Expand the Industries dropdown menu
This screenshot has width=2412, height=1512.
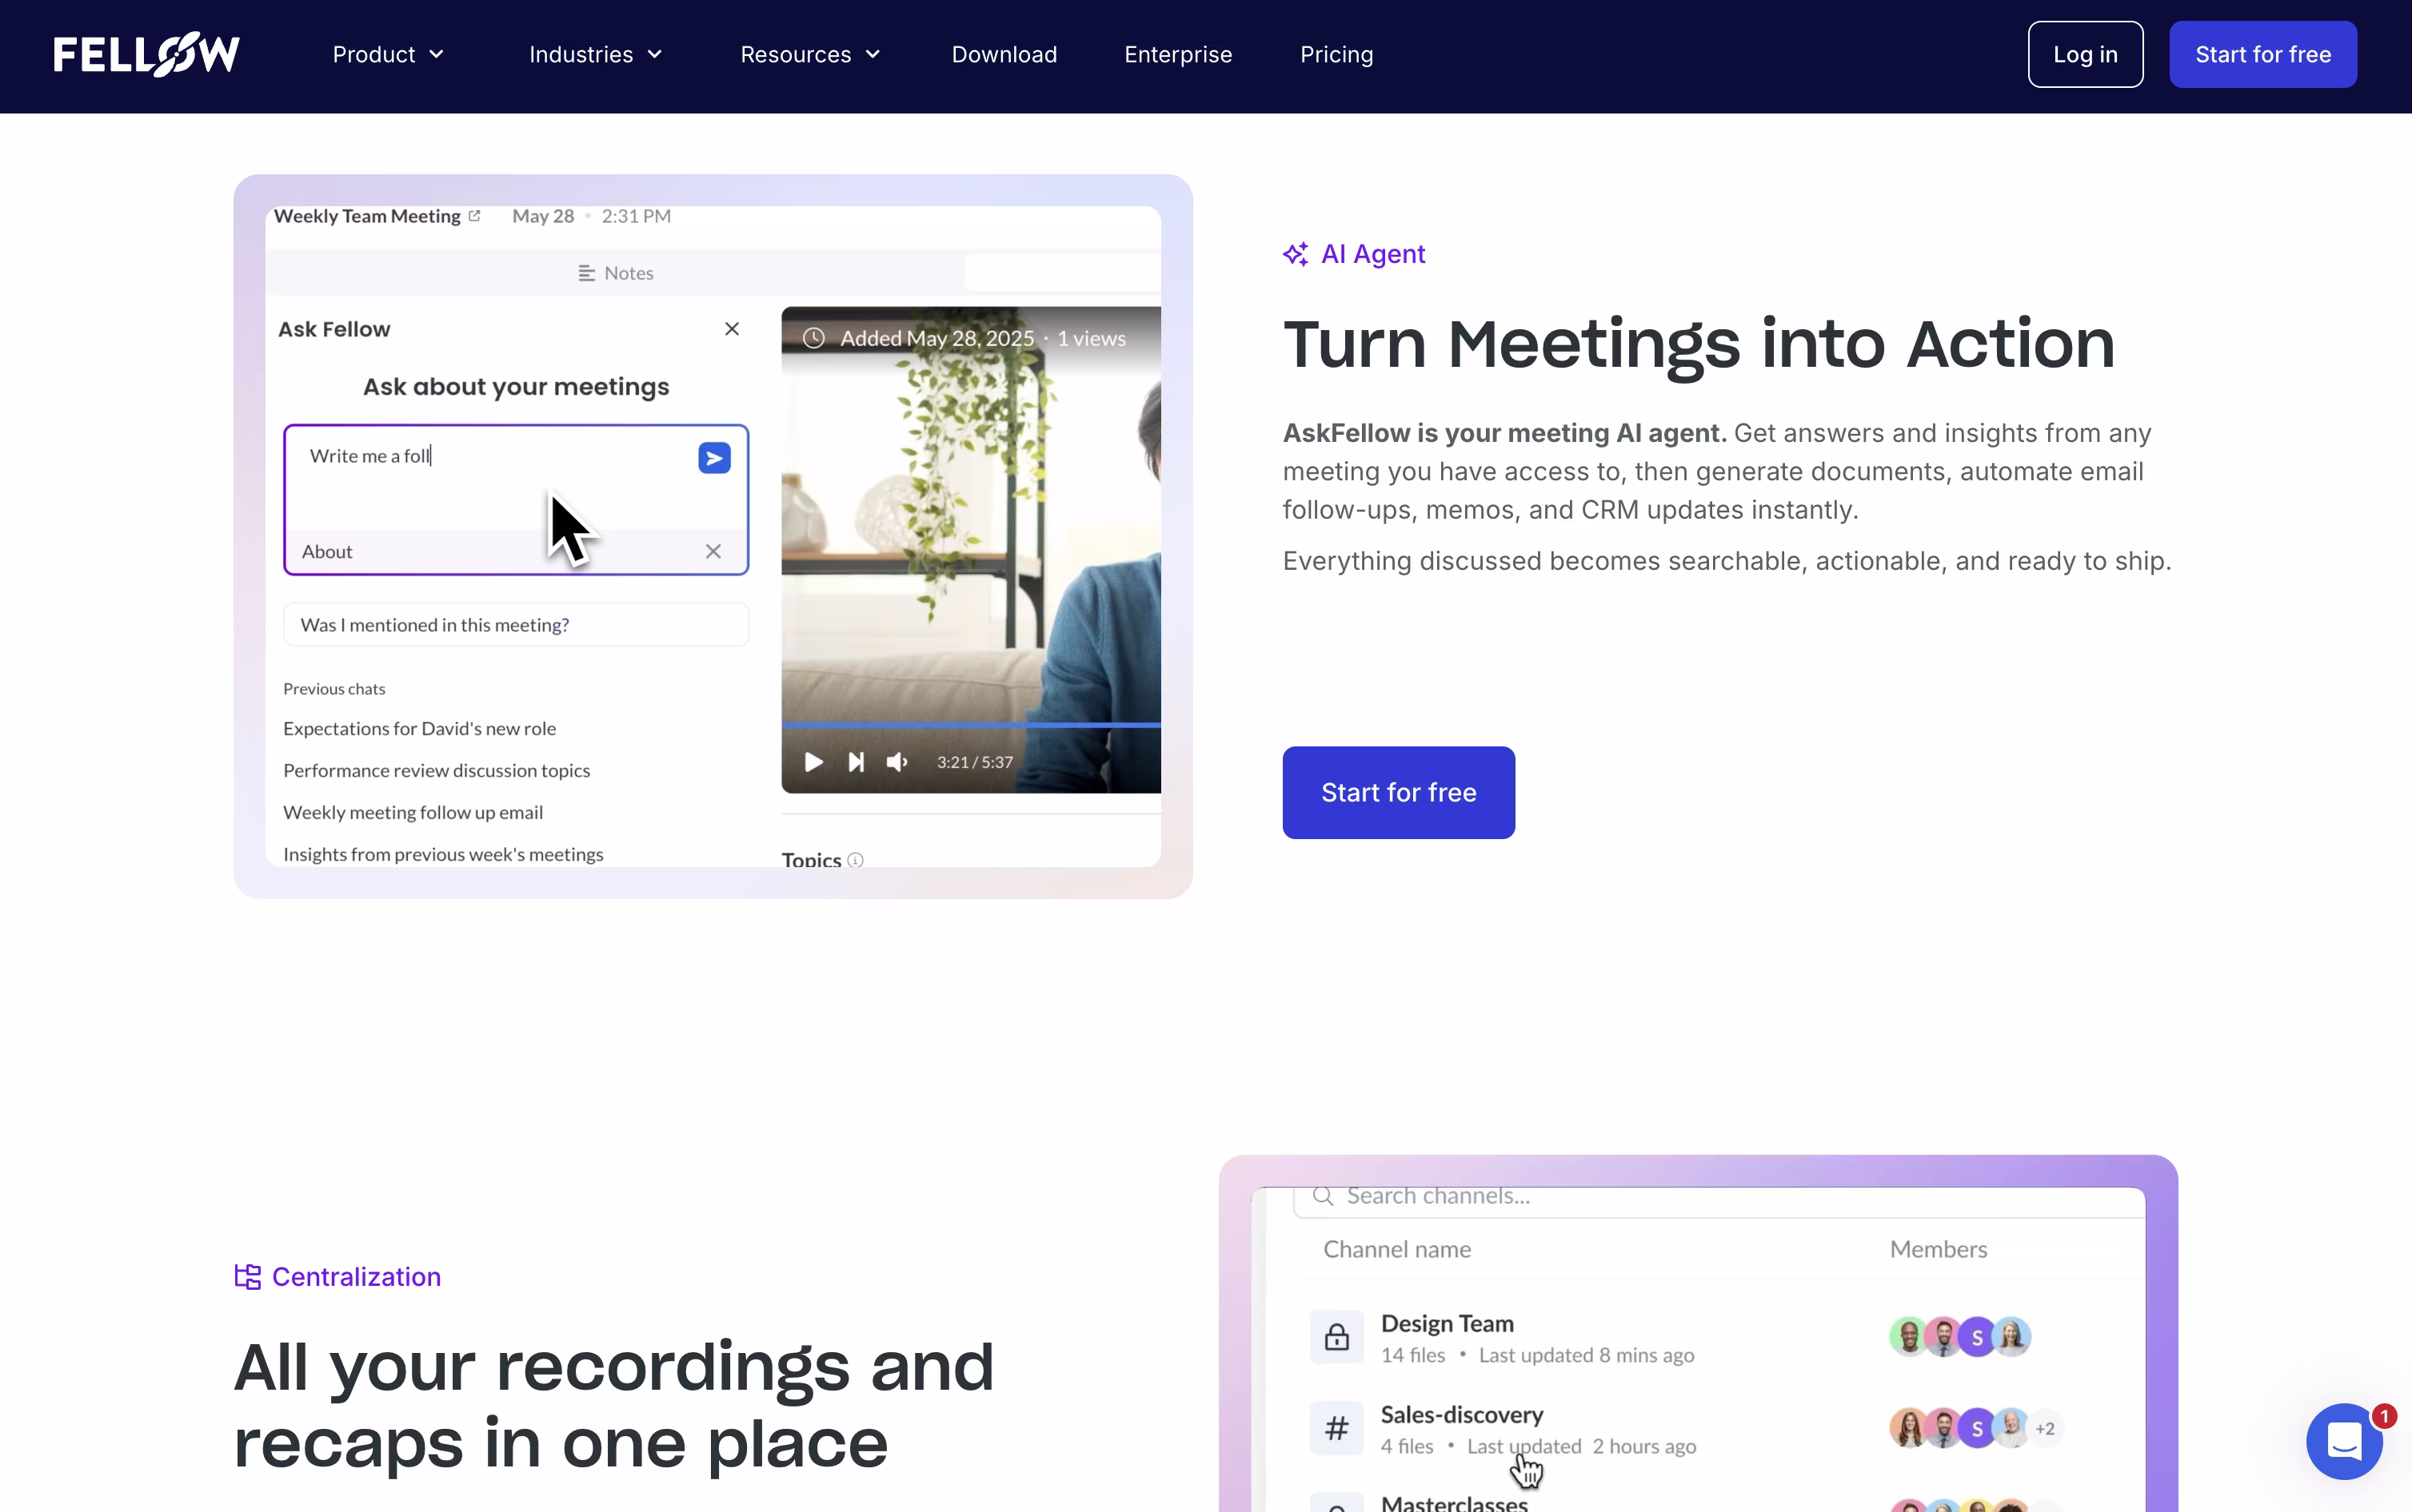[595, 55]
